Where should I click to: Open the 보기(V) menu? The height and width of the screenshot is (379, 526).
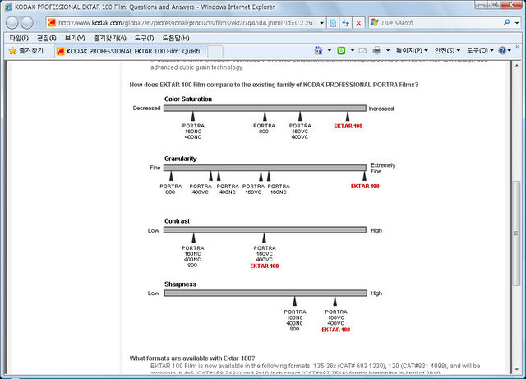click(75, 38)
